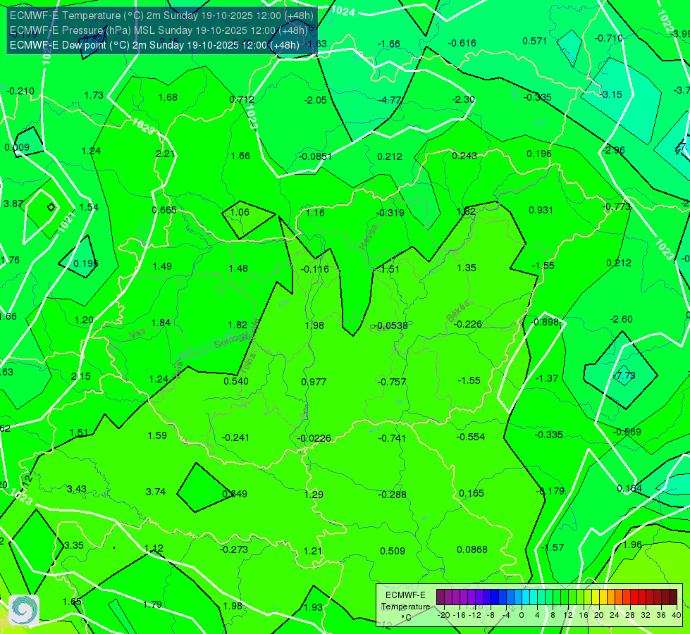Click the dew point value 0.665
This screenshot has height=634, width=690.
coord(164,210)
